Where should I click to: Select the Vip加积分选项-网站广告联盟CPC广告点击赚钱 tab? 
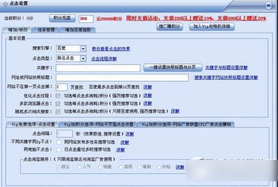[186, 124]
